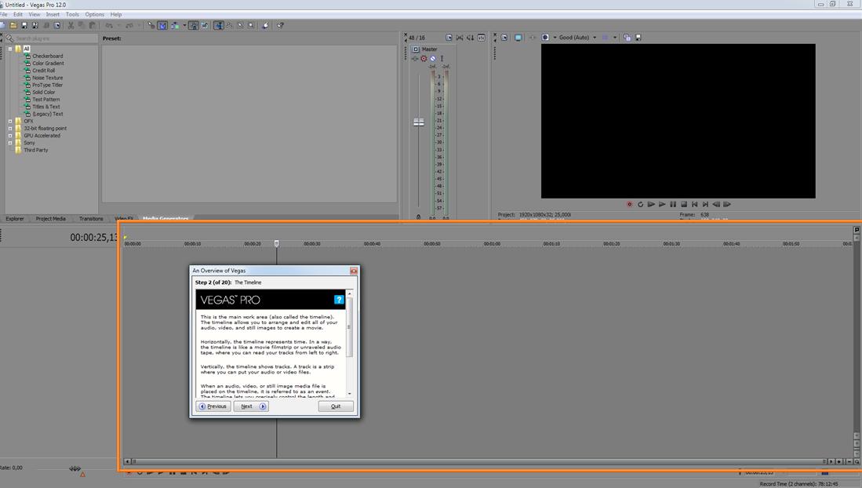
Task: Open a project with the folder icon
Action: pos(13,25)
